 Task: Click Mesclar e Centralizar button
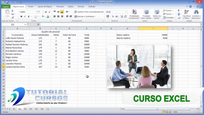(85, 16)
